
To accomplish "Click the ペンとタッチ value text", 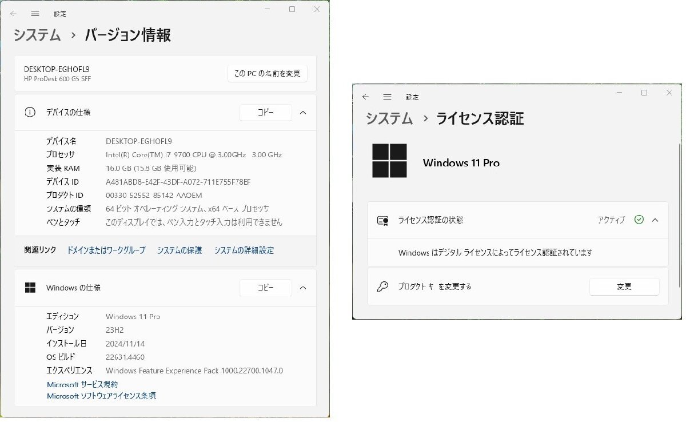I will pyautogui.click(x=194, y=222).
